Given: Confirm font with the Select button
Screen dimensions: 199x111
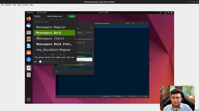Looking at the screenshot, I should coord(72,16).
